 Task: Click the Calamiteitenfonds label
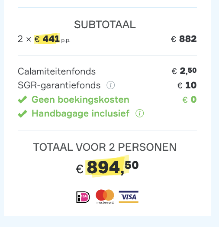click(57, 71)
